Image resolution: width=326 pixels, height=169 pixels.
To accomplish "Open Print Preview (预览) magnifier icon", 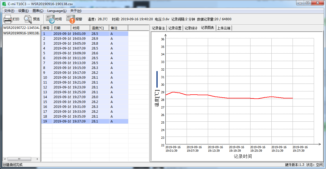I will click(28, 19).
